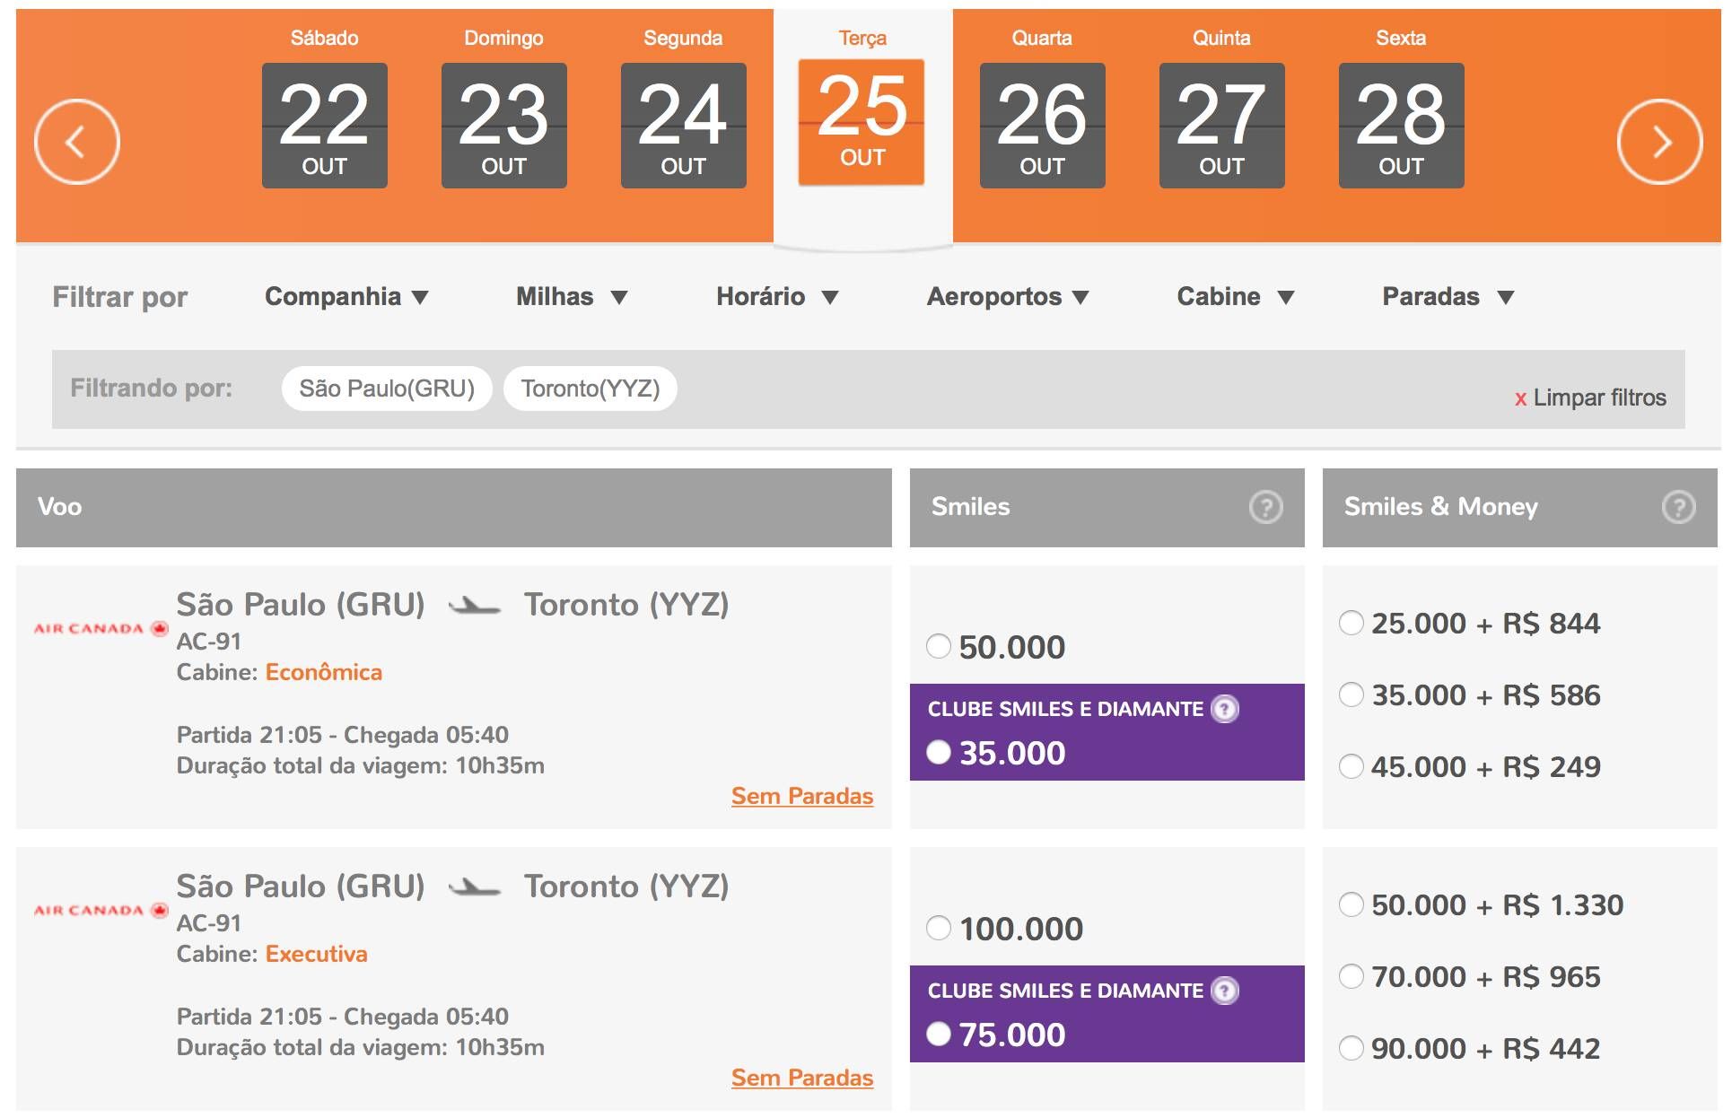Select Clube Smiles 35.000 miles option
Screen dimensions: 1732x1118
coord(939,752)
